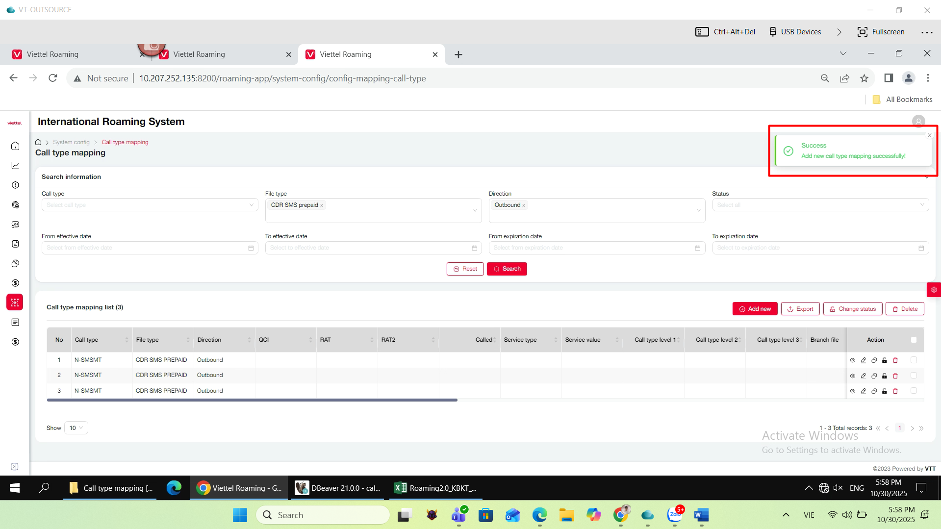Screen dimensions: 941x529
Task: Tick the select-all checkbox in Action header
Action: [914, 340]
